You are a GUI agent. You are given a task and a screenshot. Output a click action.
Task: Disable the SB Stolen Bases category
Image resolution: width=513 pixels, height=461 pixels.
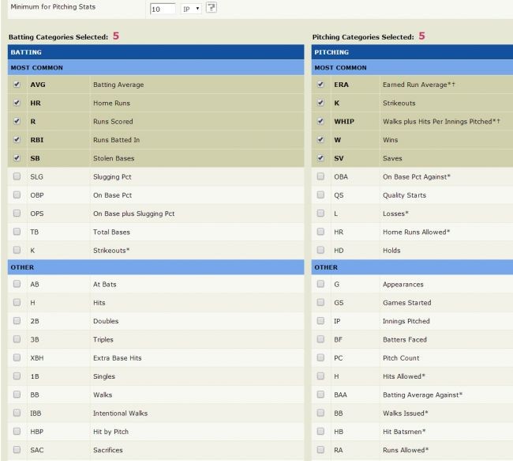[x=17, y=158]
